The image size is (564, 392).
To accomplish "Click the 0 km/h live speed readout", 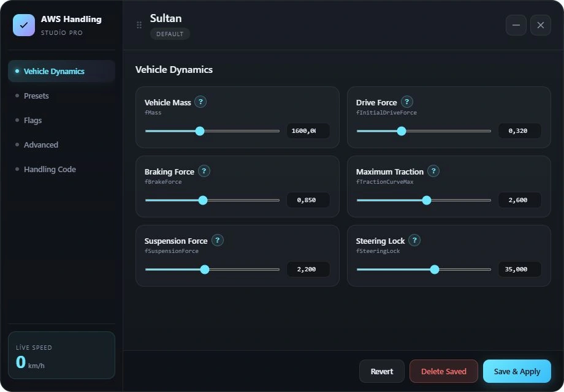I will [30, 362].
